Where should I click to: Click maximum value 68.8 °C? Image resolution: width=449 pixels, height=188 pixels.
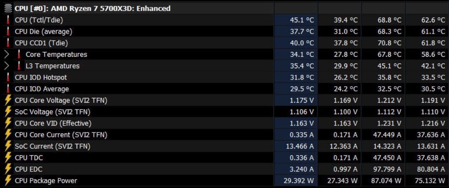pyautogui.click(x=389, y=20)
